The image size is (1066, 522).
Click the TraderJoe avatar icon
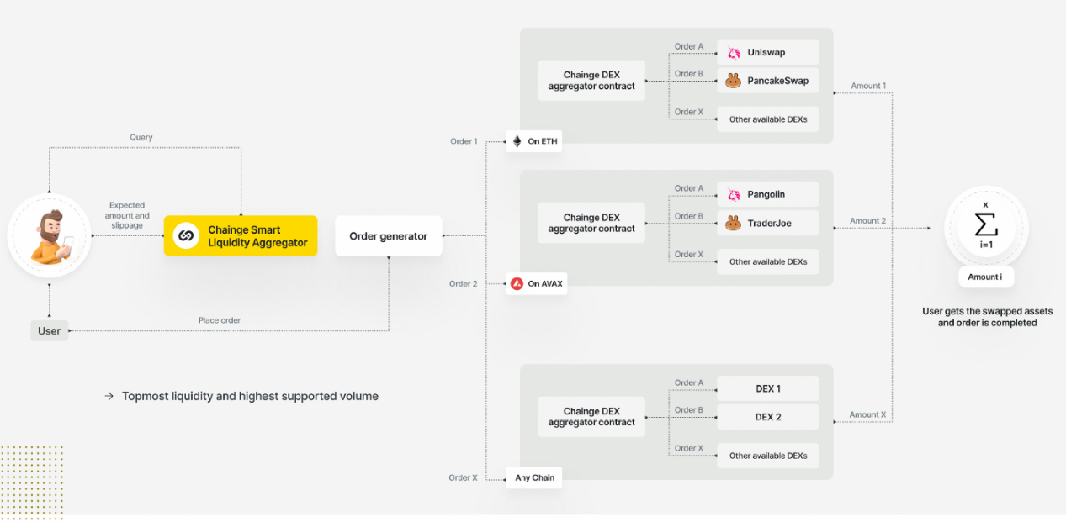[733, 224]
